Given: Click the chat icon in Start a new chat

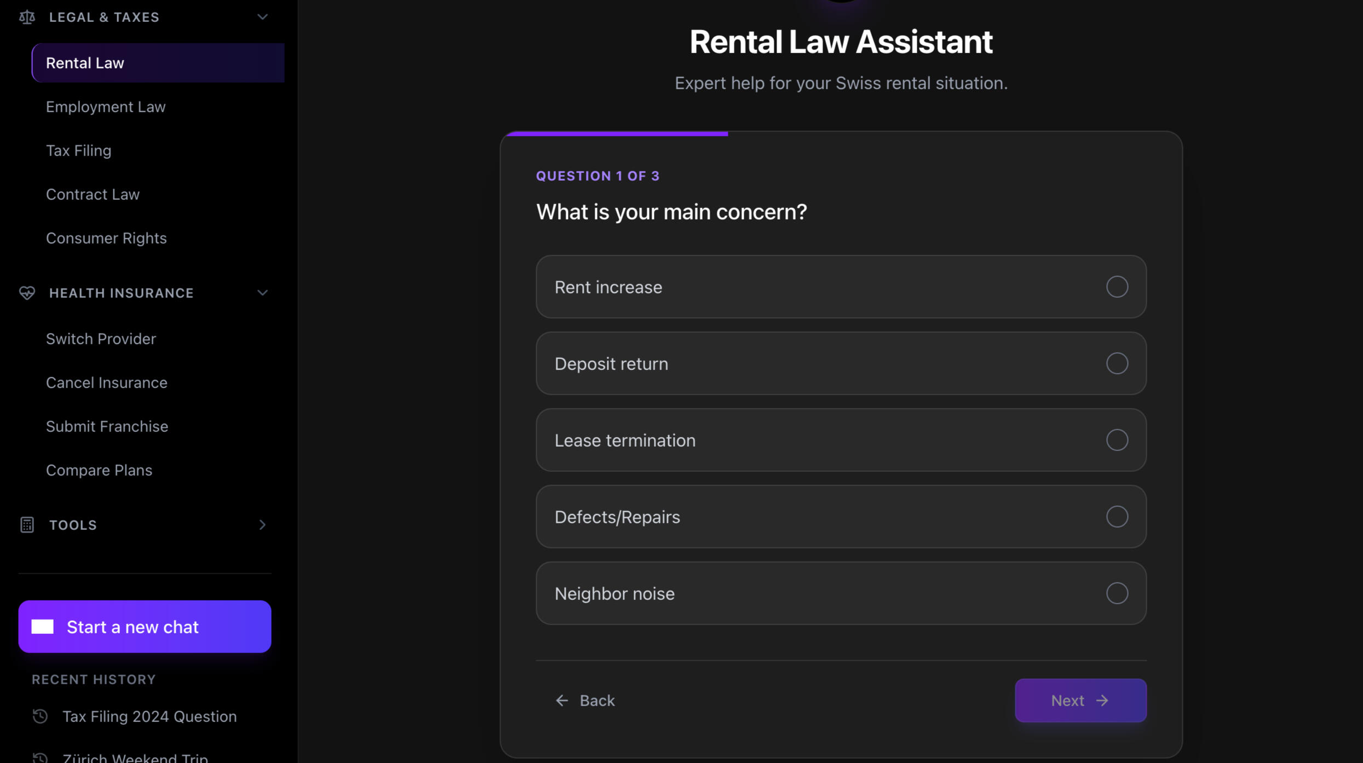Looking at the screenshot, I should (43, 627).
